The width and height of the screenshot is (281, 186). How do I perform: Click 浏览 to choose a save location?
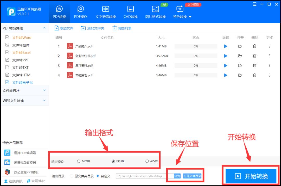(177, 176)
